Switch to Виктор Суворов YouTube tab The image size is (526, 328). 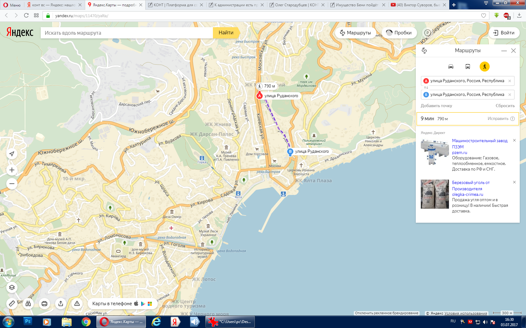point(418,5)
